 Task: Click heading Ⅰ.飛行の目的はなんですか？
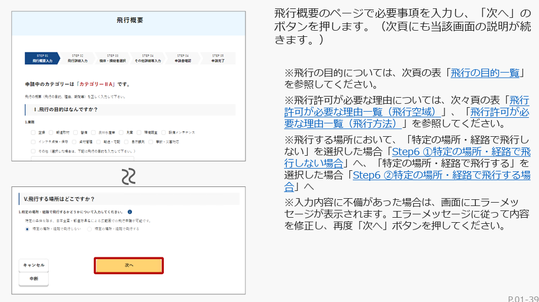65,109
